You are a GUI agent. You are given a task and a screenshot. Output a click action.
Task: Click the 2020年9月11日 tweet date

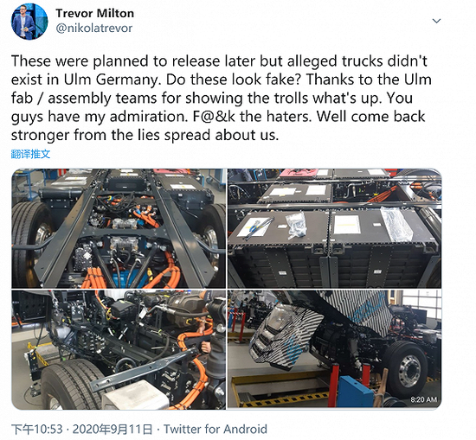[113, 430]
